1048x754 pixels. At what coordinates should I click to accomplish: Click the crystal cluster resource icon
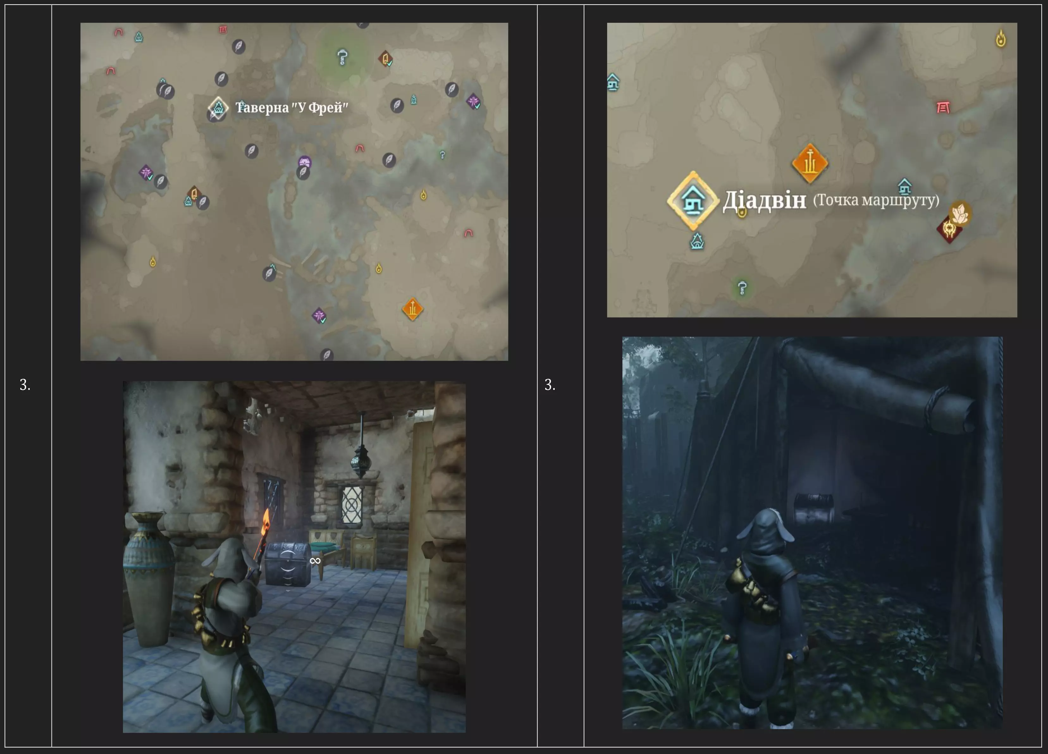(x=960, y=214)
